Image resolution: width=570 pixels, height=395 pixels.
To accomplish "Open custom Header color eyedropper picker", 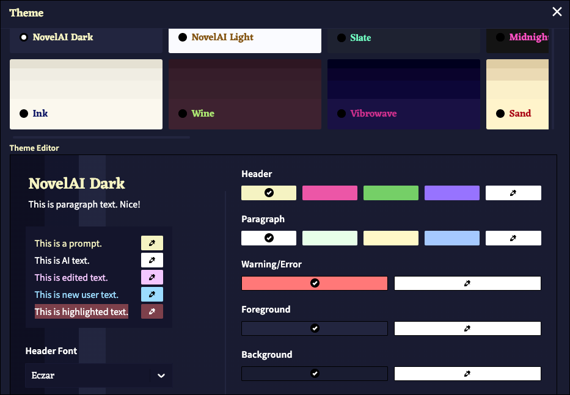I will tap(513, 193).
